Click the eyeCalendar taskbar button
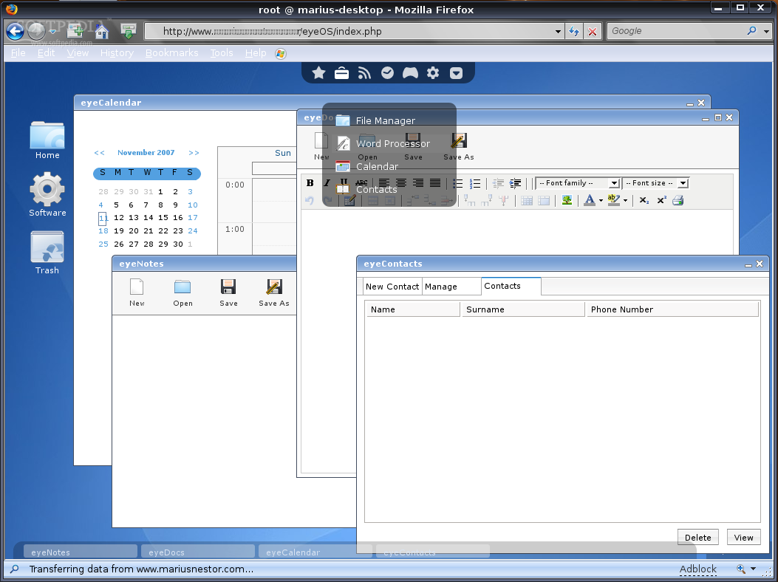 coord(315,552)
